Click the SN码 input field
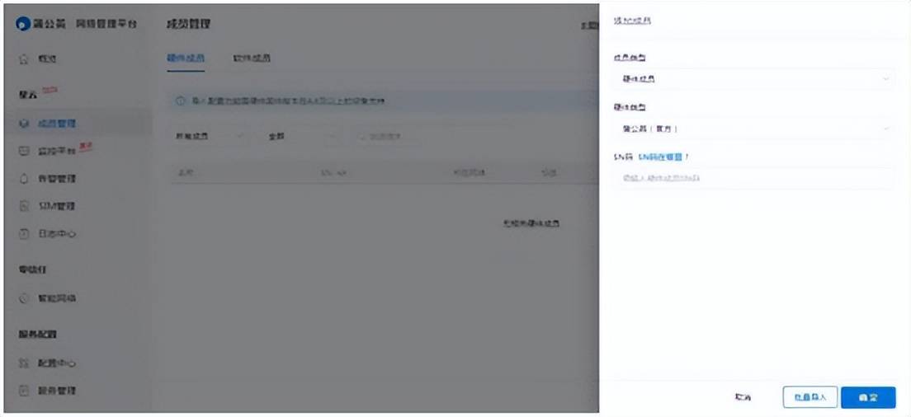Viewport: 911px width, 417px height. (753, 178)
